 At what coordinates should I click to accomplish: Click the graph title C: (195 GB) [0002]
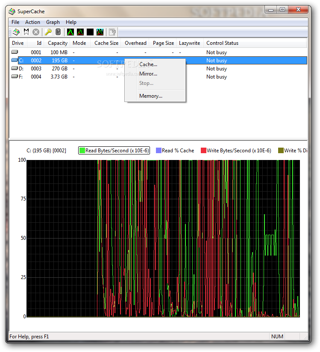coord(46,151)
